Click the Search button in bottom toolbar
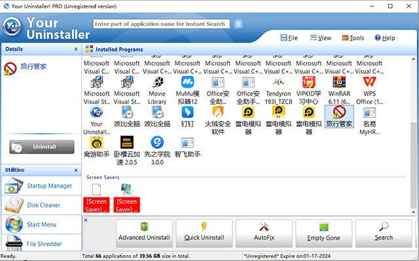Image resolution: width=419 pixels, height=261 pixels. coord(384,234)
